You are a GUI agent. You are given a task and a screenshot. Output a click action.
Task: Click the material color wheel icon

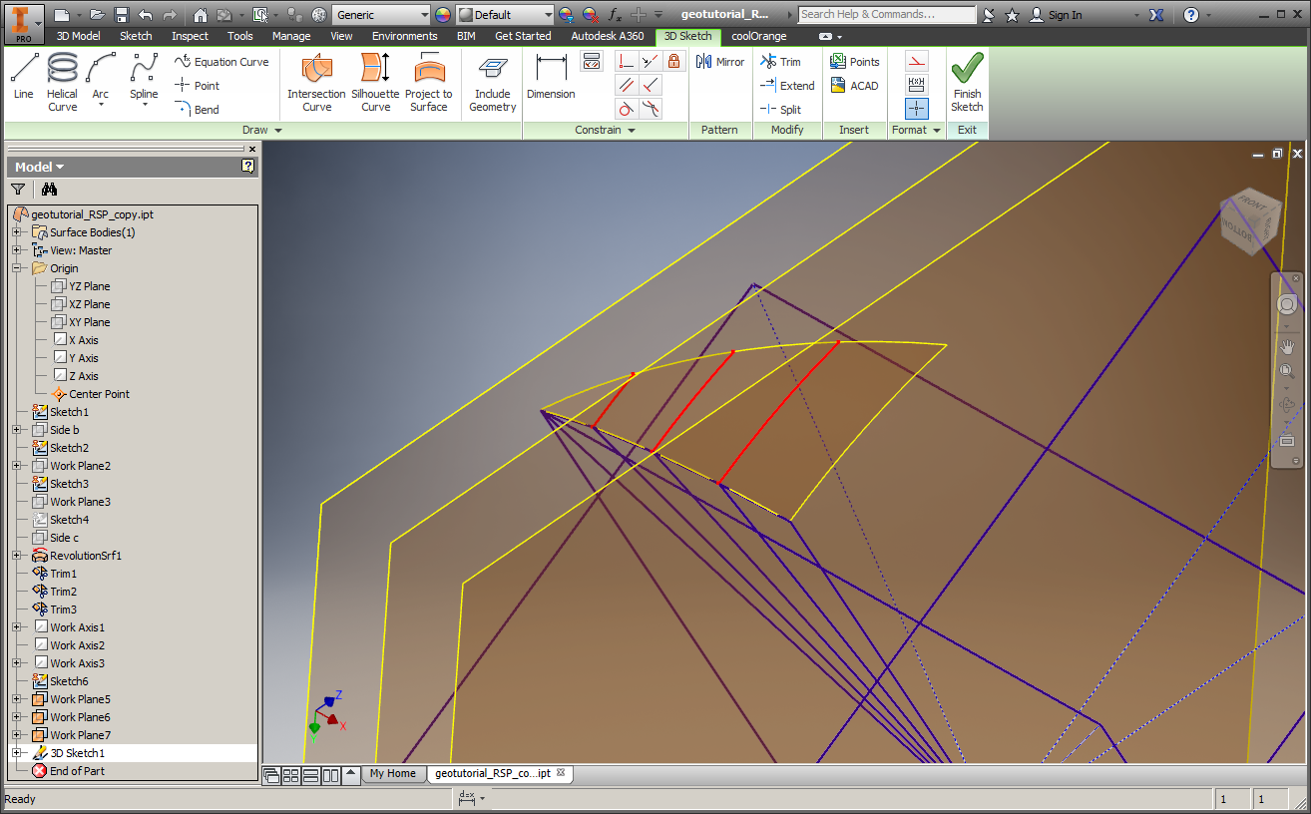pos(443,15)
